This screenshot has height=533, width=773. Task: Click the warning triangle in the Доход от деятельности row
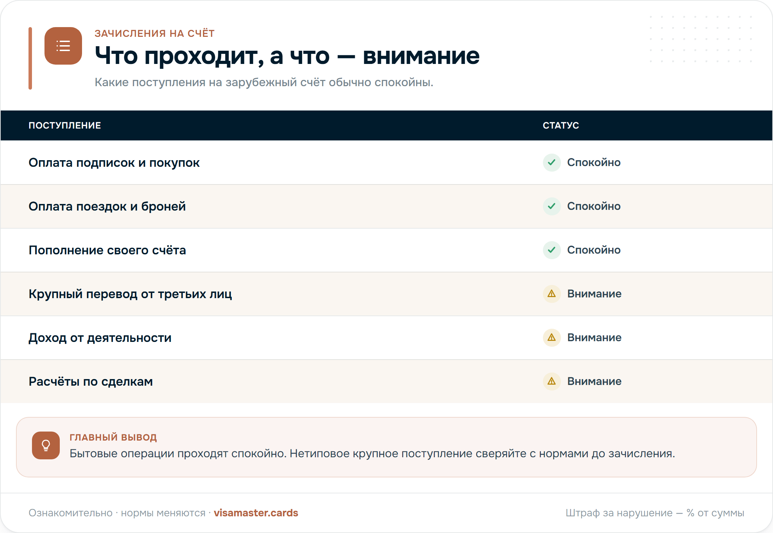point(552,338)
